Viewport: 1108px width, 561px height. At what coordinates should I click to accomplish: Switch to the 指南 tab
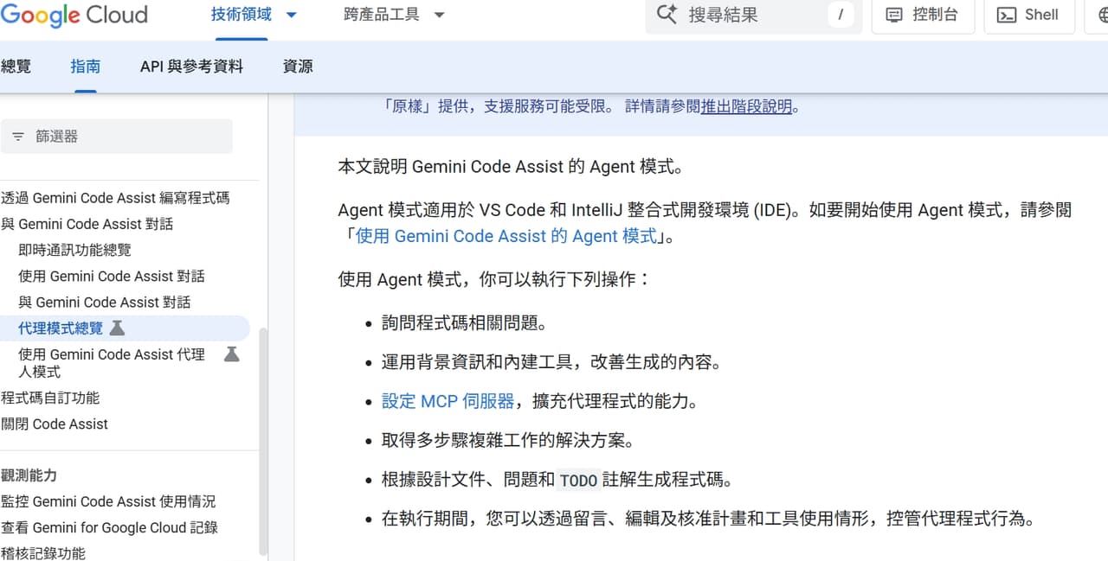tap(85, 67)
